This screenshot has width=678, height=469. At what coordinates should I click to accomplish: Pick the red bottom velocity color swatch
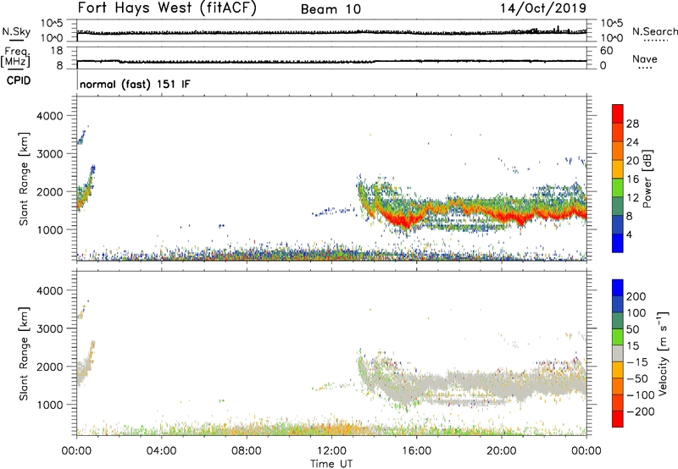618,419
